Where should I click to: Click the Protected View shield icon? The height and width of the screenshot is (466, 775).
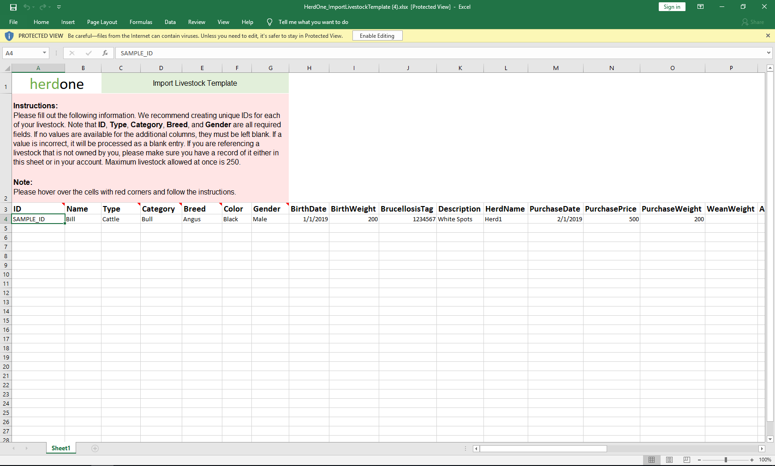coord(9,36)
